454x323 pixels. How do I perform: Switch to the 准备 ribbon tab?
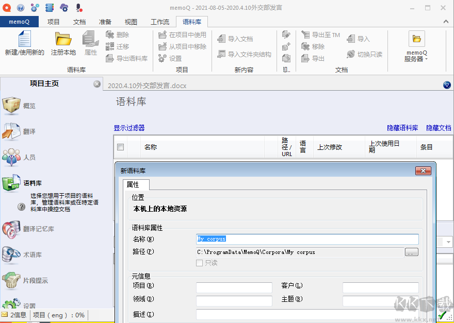tap(105, 22)
